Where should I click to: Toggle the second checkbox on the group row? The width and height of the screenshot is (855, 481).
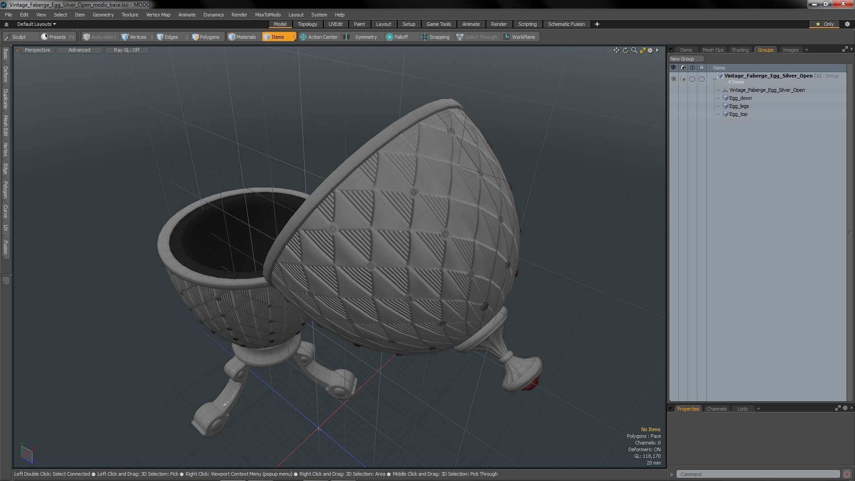tap(701, 79)
